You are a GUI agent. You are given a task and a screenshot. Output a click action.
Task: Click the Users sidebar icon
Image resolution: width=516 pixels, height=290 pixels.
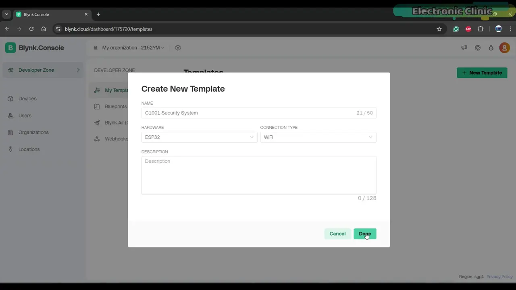tap(10, 116)
